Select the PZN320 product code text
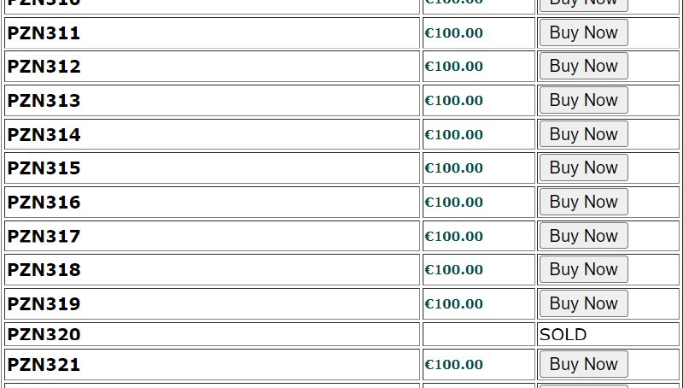Image resolution: width=683 pixels, height=388 pixels. click(44, 334)
